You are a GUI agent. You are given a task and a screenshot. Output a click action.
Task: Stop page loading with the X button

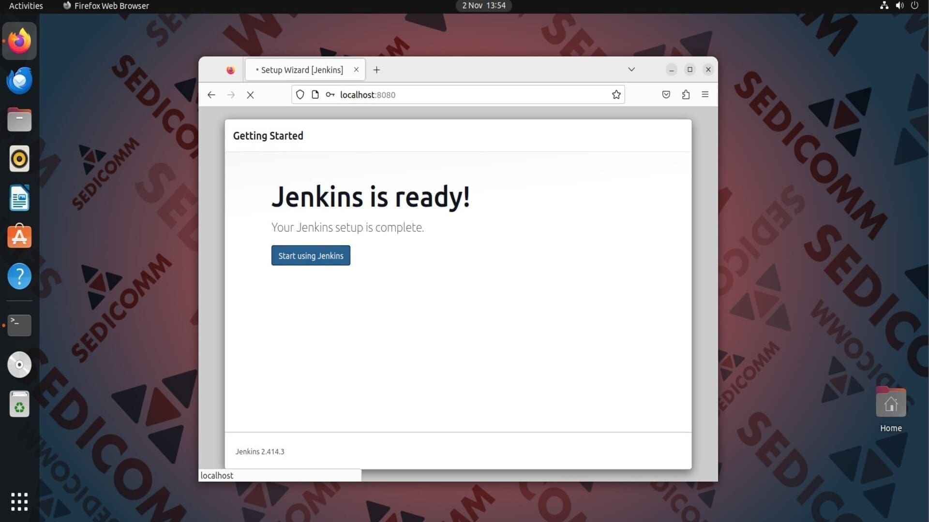pyautogui.click(x=250, y=95)
